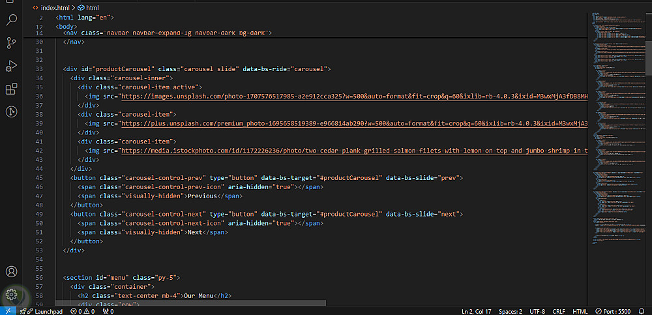The height and width of the screenshot is (315, 652).
Task: Open the Run and Debug view
Action: pyautogui.click(x=11, y=66)
